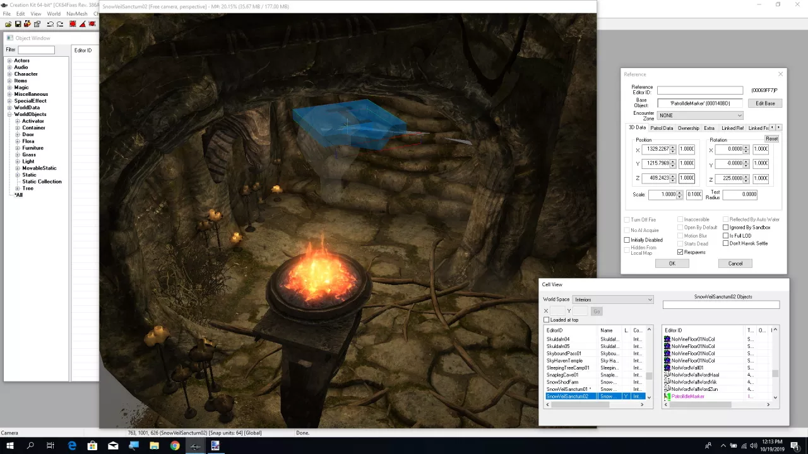Click OK in Reference dialog
Screen dimensions: 808x454
pyautogui.click(x=672, y=264)
